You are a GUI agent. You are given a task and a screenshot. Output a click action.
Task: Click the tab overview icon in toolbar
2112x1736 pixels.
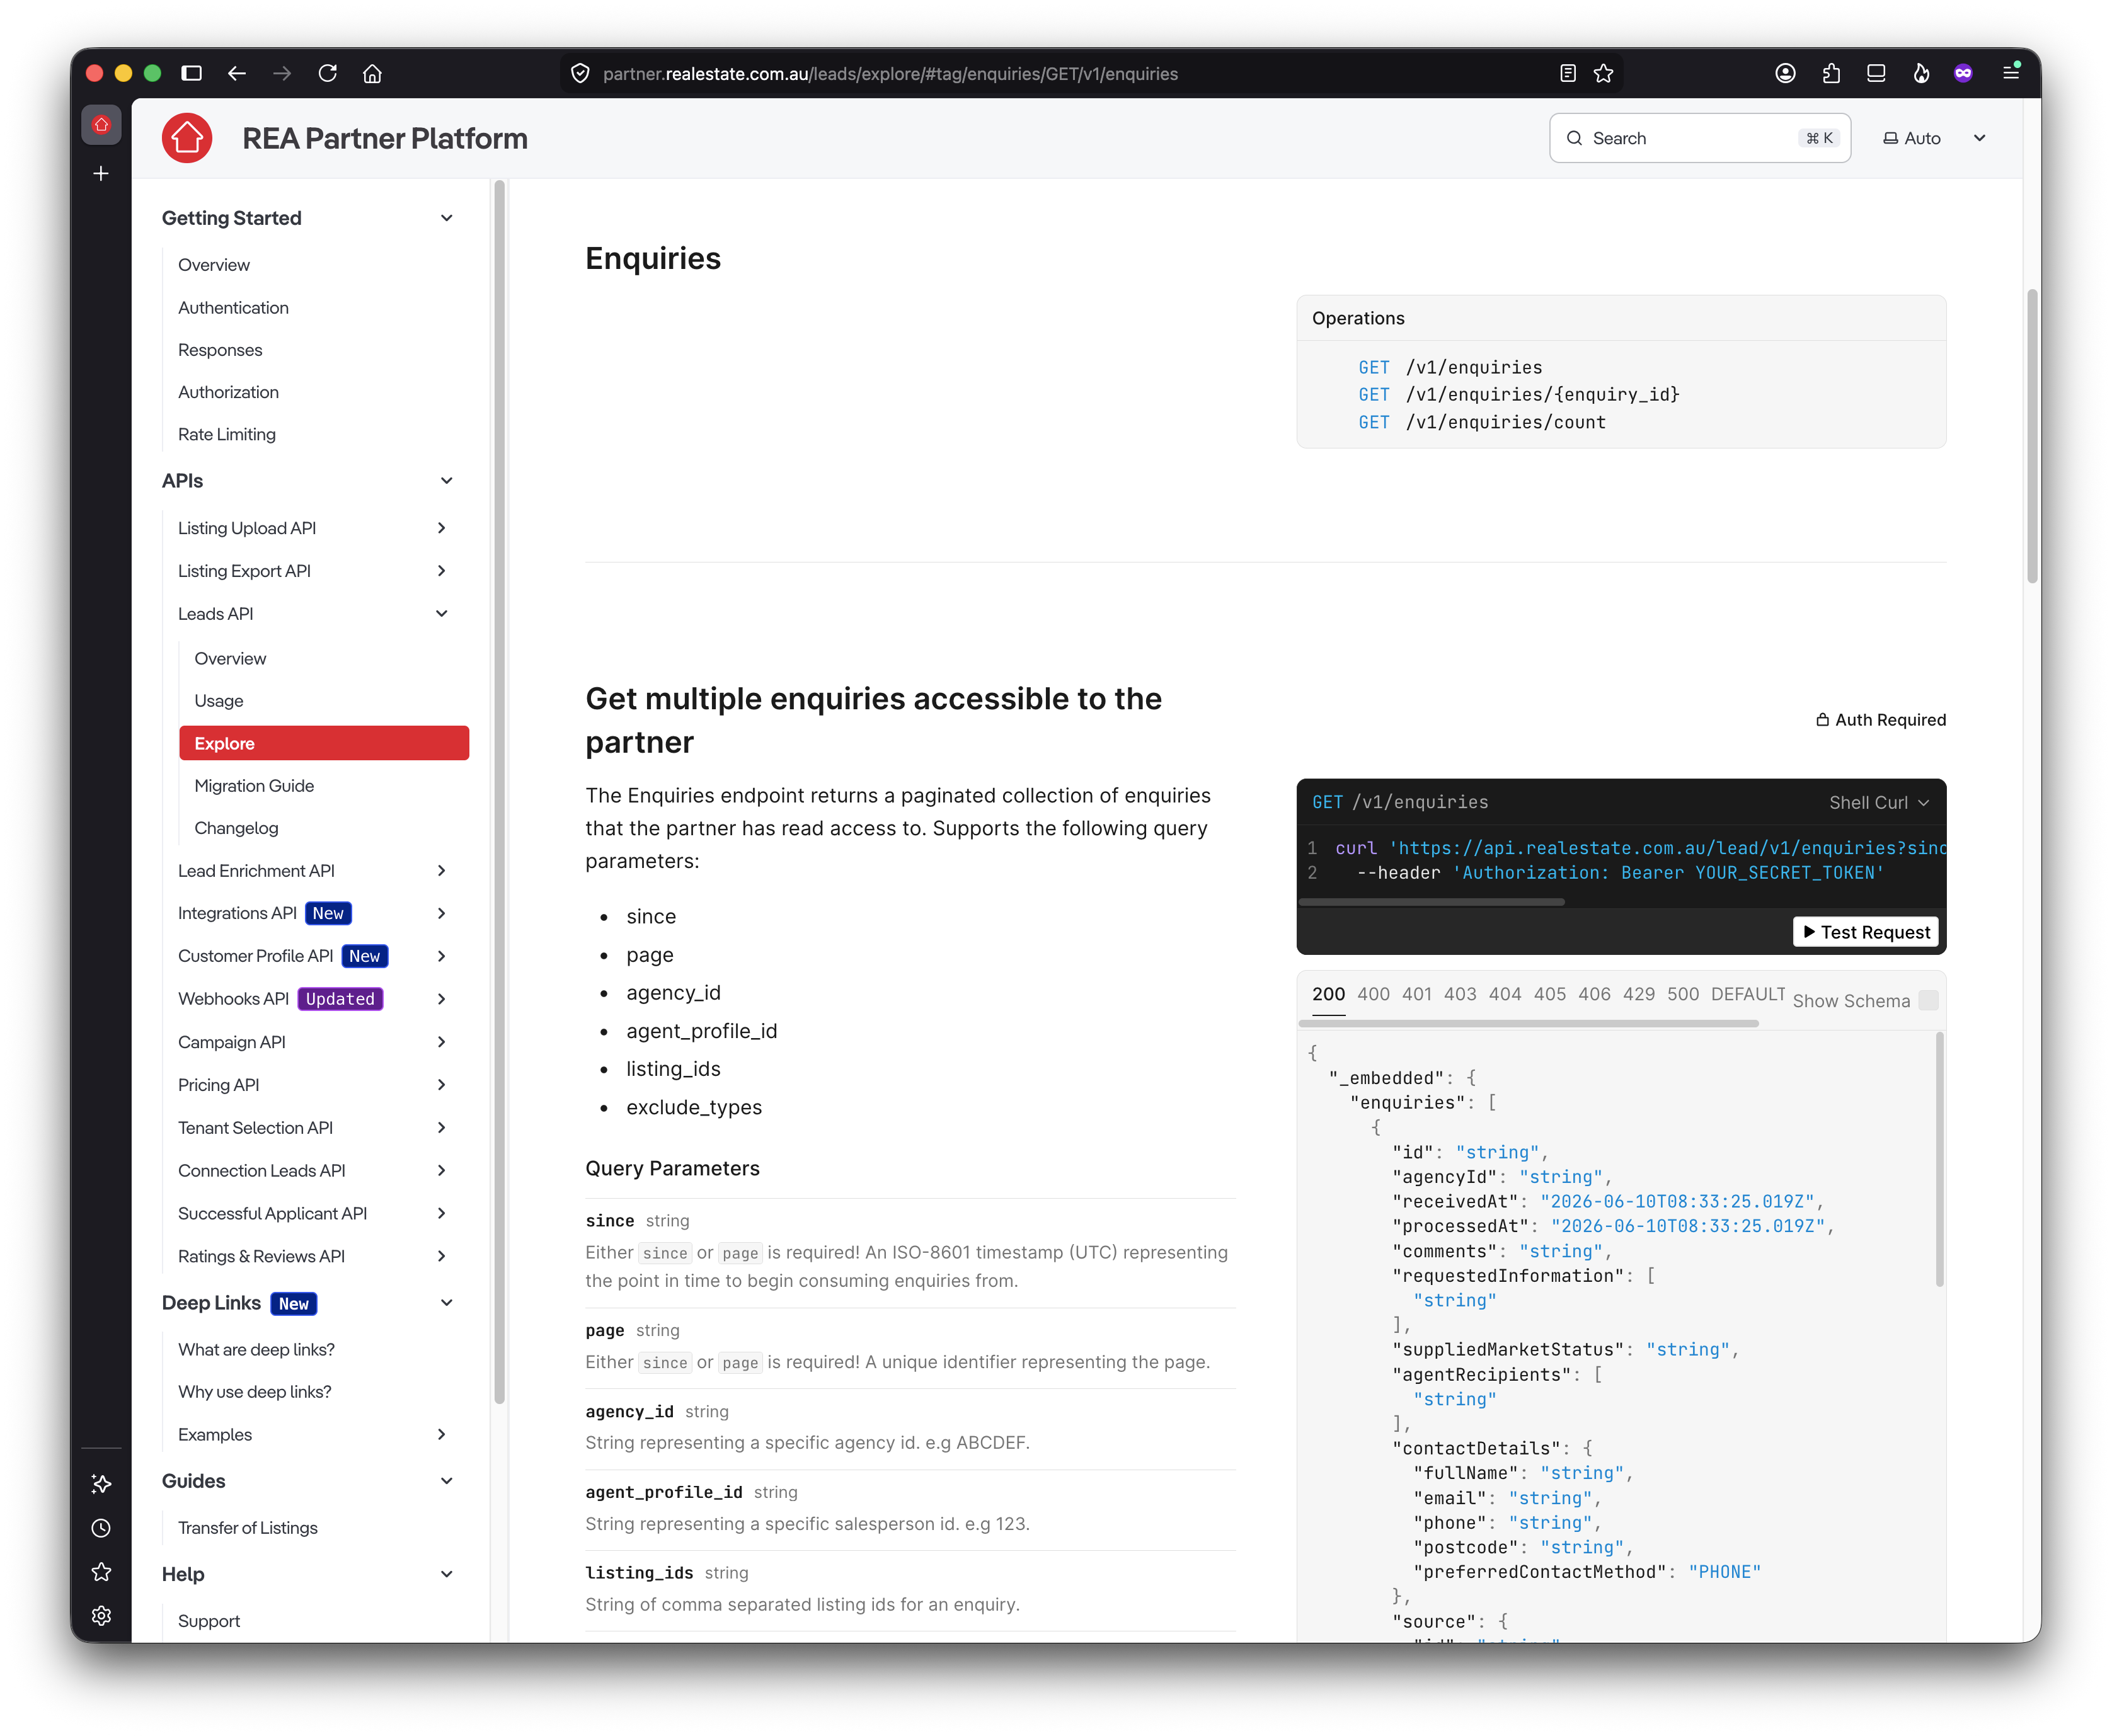[1876, 73]
